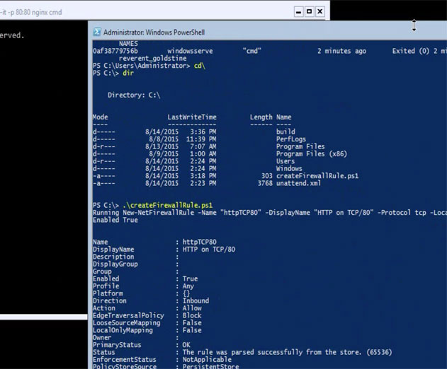The height and width of the screenshot is (369, 447).
Task: Click the 'build' directory entry
Action: (285, 131)
